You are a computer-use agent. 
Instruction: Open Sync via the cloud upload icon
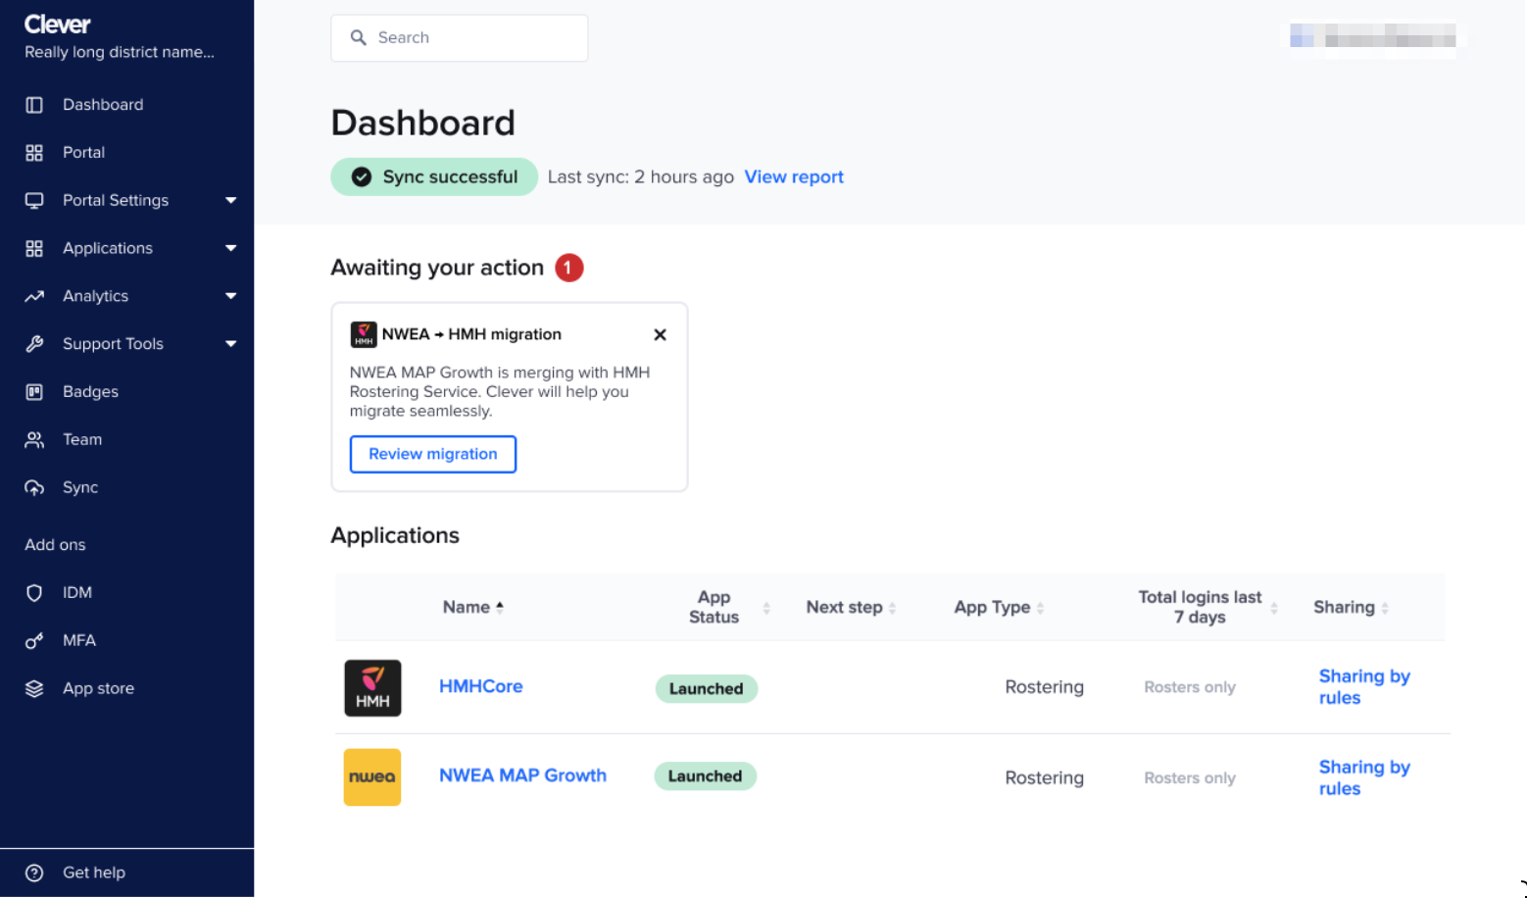pos(34,488)
